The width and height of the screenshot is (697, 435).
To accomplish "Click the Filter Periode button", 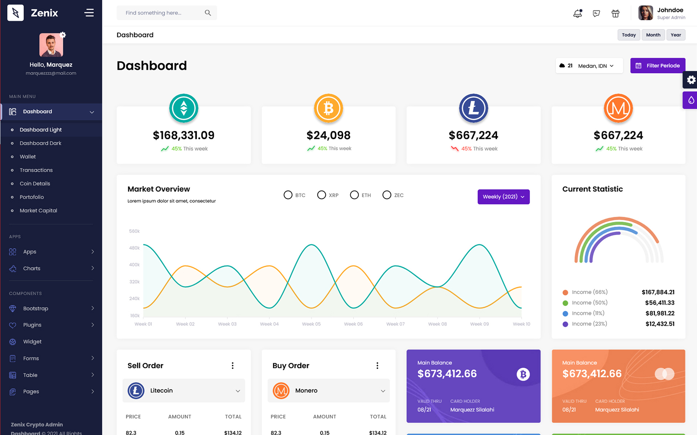I will coord(657,66).
